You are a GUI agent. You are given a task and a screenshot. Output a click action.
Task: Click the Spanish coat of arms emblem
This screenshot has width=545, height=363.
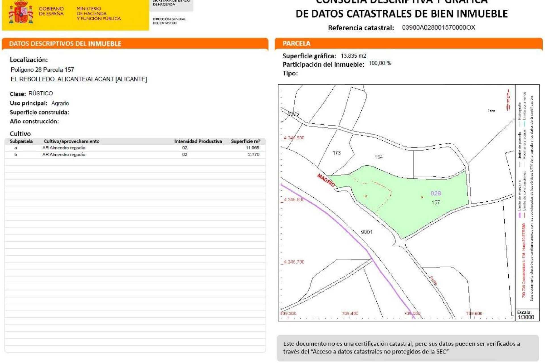click(21, 12)
